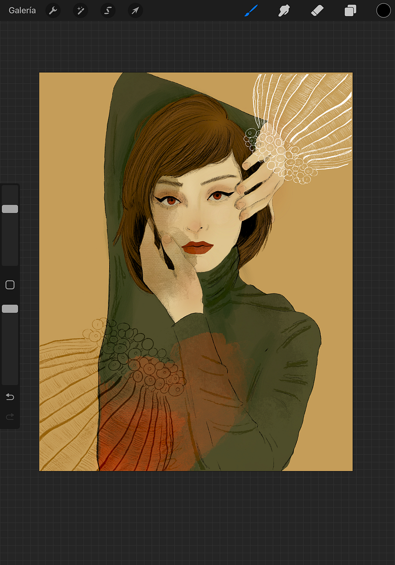
Task: Open the color picker disc
Action: tap(383, 10)
